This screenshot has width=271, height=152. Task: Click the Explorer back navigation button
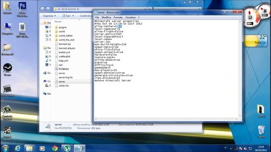pyautogui.click(x=42, y=9)
